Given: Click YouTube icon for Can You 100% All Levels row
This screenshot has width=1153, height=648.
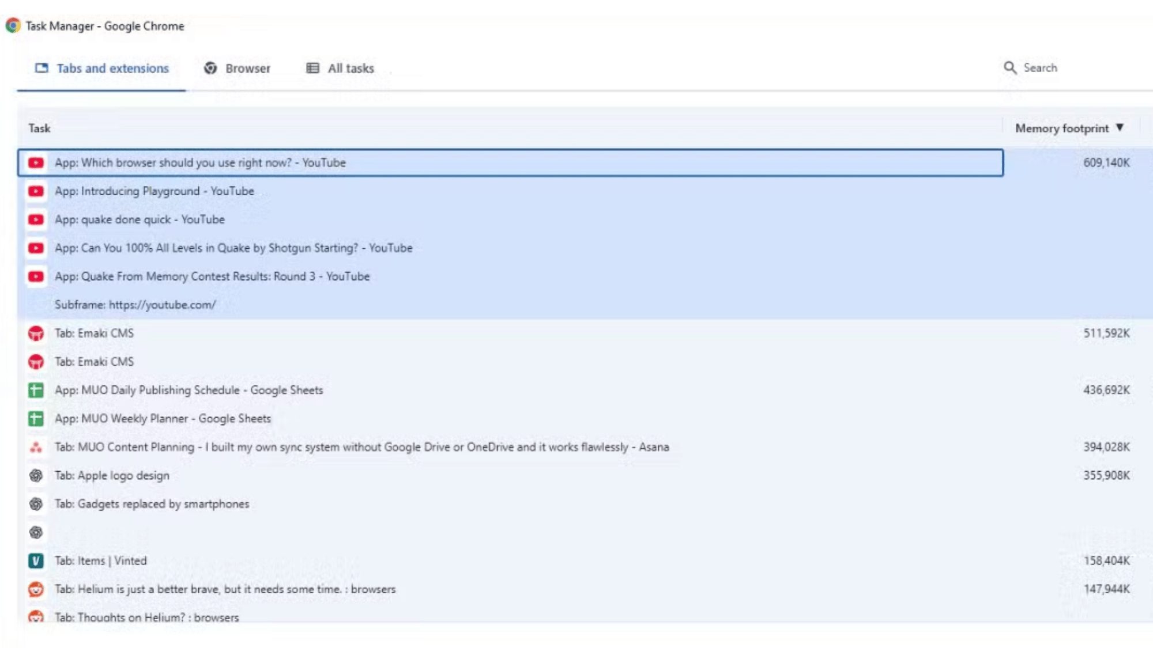Looking at the screenshot, I should [36, 248].
